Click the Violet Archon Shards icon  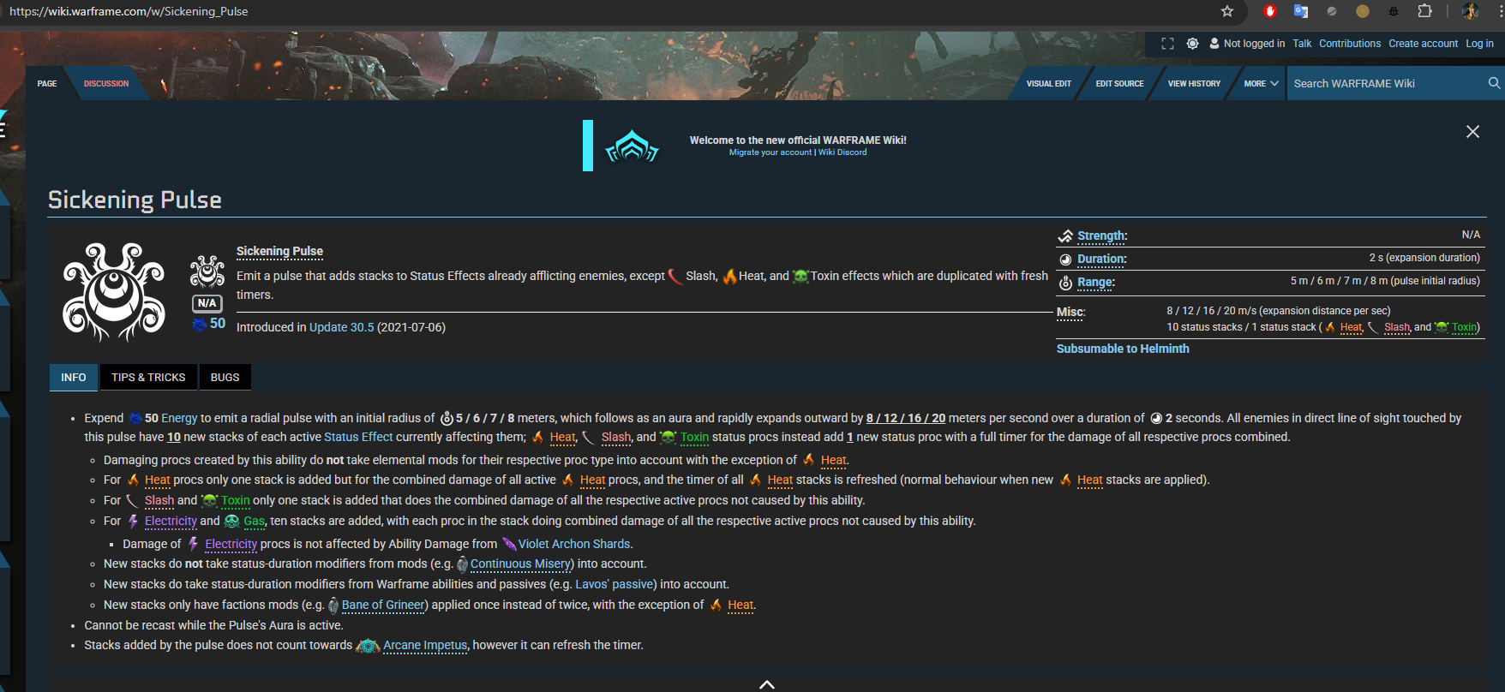(509, 544)
